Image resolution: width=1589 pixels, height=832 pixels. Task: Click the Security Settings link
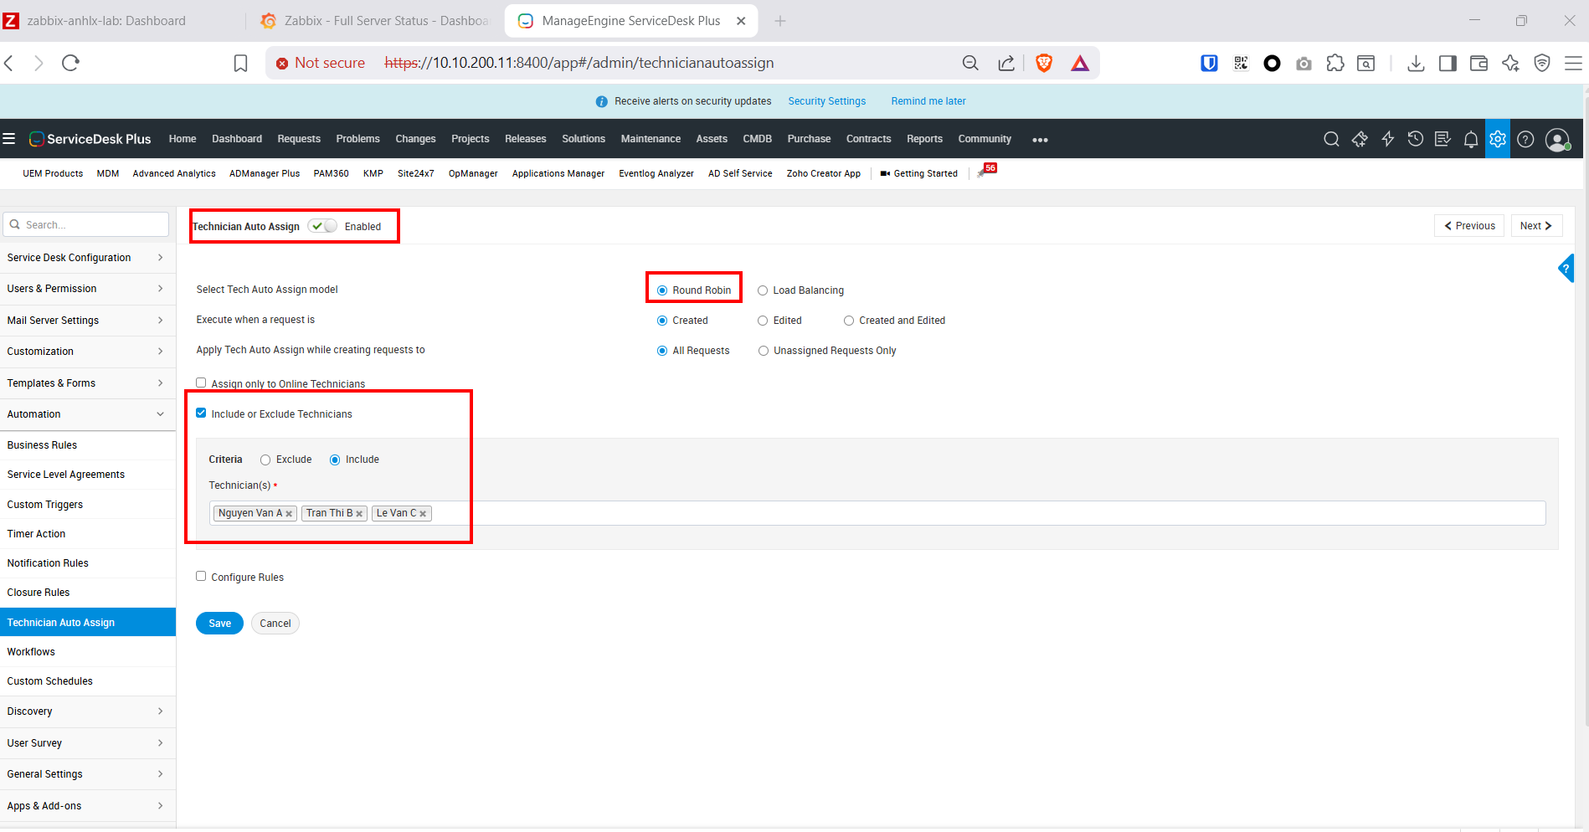coord(826,101)
